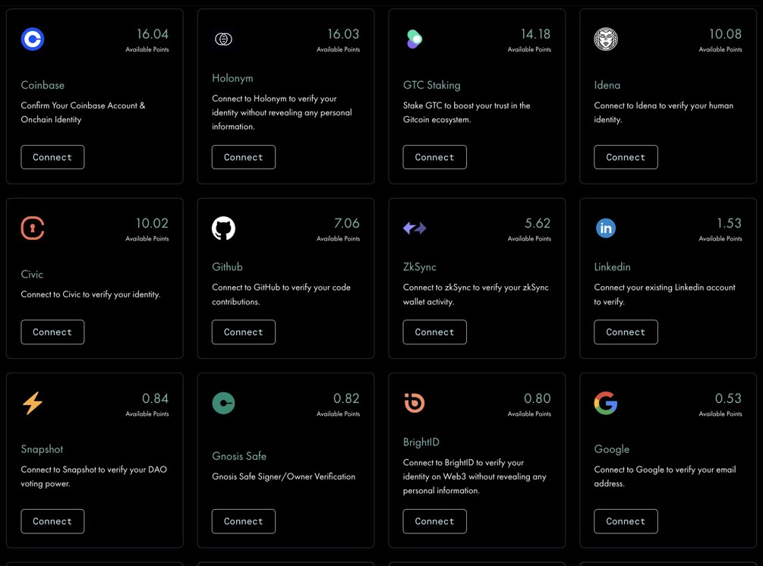The height and width of the screenshot is (566, 763).
Task: Click the 10.02 available points value
Action: point(152,223)
